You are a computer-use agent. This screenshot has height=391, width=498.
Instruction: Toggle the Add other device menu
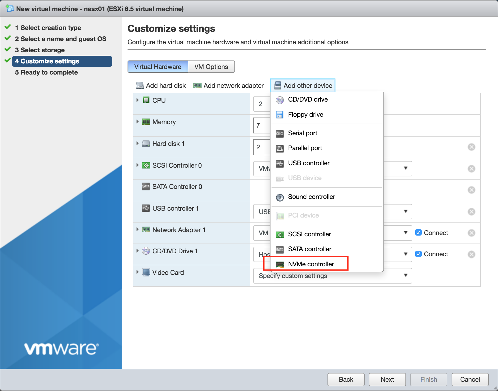[x=303, y=85]
